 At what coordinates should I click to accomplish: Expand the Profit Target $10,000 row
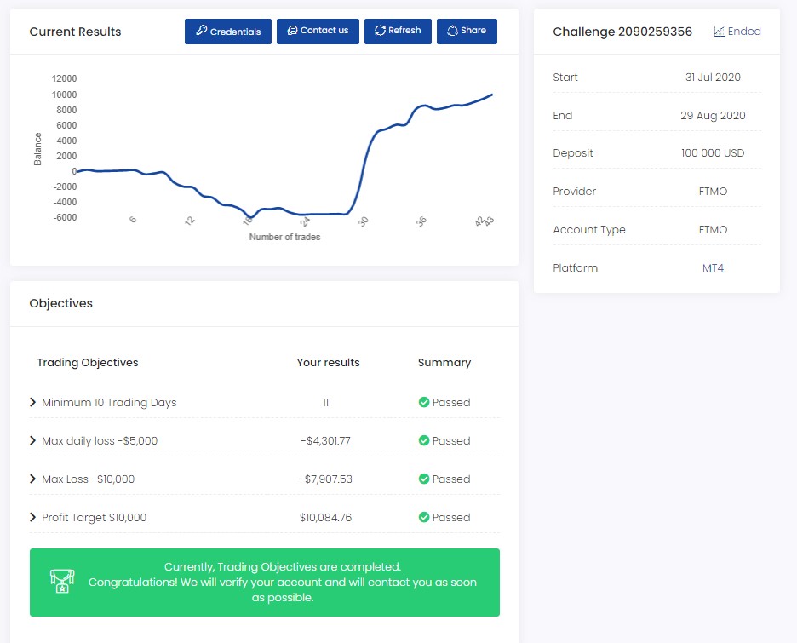[x=33, y=517]
